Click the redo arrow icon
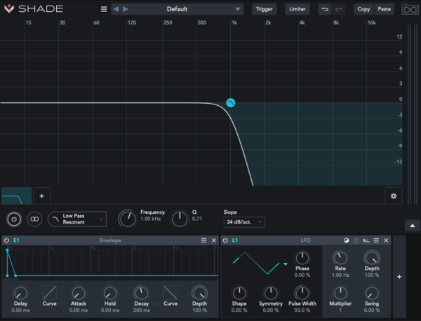This screenshot has height=321, width=421. (x=339, y=9)
